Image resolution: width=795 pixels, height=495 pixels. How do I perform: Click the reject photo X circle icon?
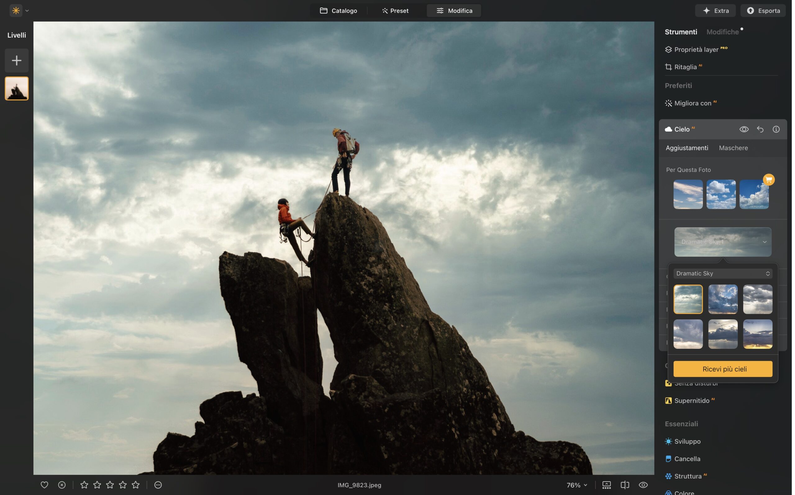(x=62, y=485)
